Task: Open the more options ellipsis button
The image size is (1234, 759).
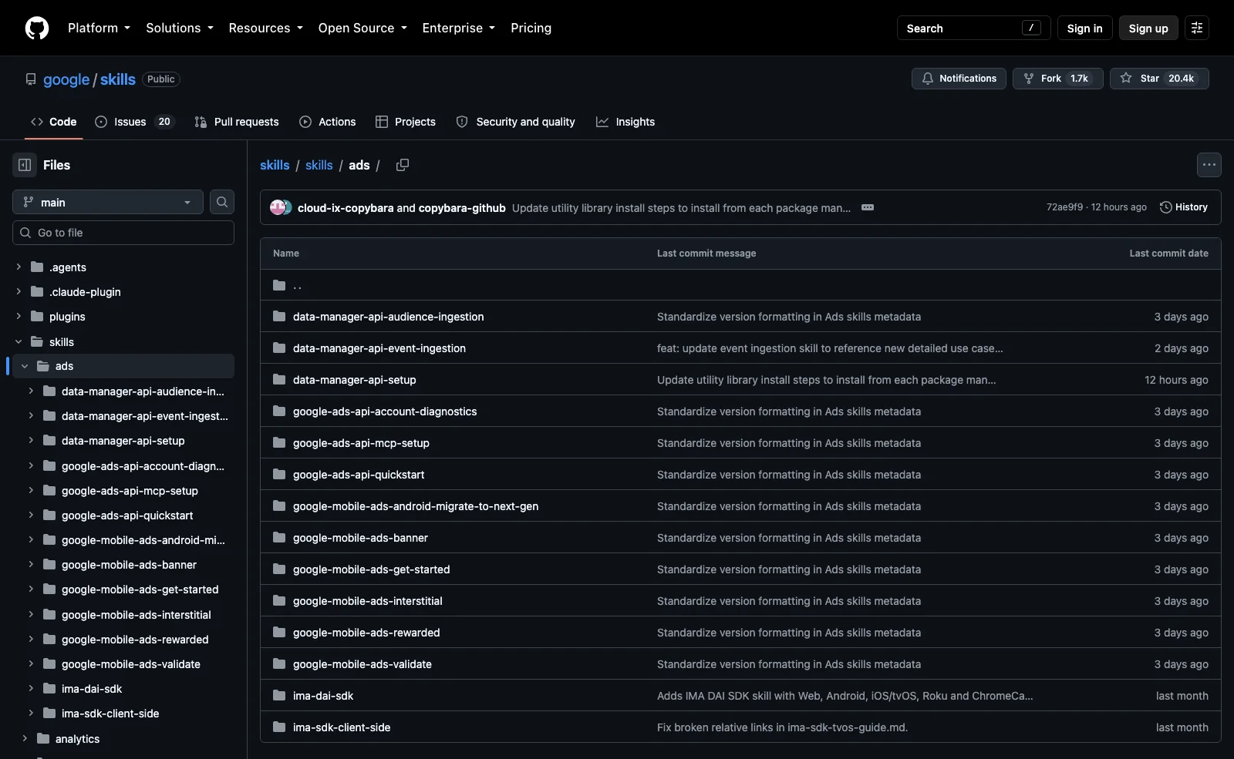Action: [1209, 165]
